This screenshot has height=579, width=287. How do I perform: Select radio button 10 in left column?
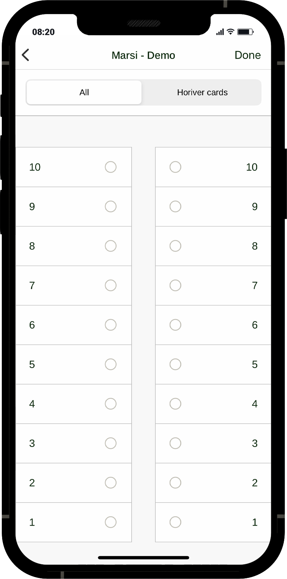tap(111, 167)
